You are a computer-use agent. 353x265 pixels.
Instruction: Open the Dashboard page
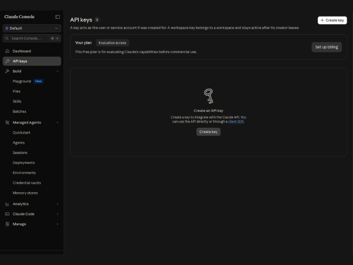coord(32,51)
